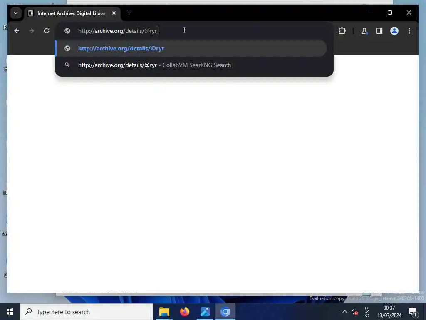Maximize the browser window
Image resolution: width=426 pixels, height=320 pixels.
[389, 12]
